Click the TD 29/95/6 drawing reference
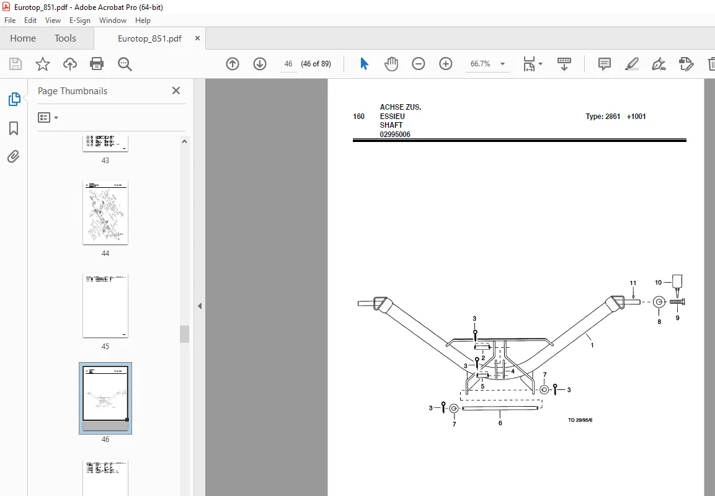 (580, 420)
